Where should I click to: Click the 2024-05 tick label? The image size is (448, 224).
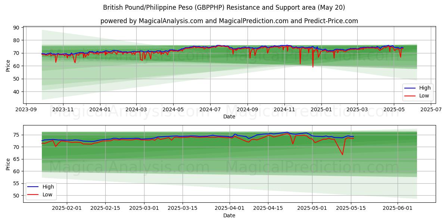point(173,109)
